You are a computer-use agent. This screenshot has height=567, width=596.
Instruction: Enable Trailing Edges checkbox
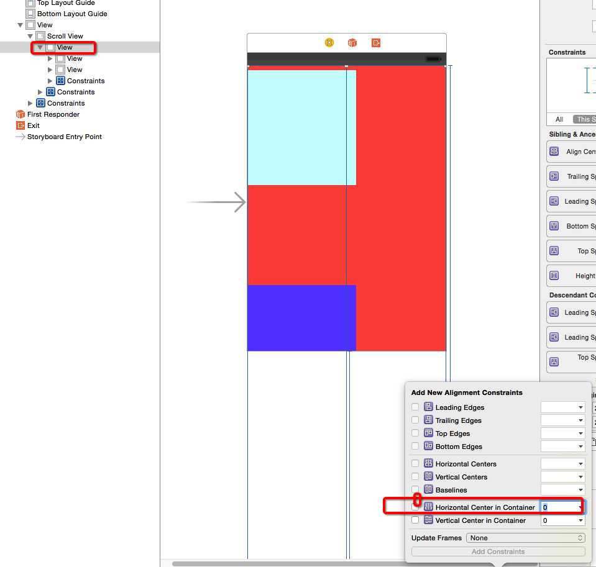pyautogui.click(x=415, y=420)
